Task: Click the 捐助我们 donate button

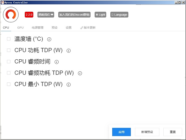Action: [x=46, y=15]
